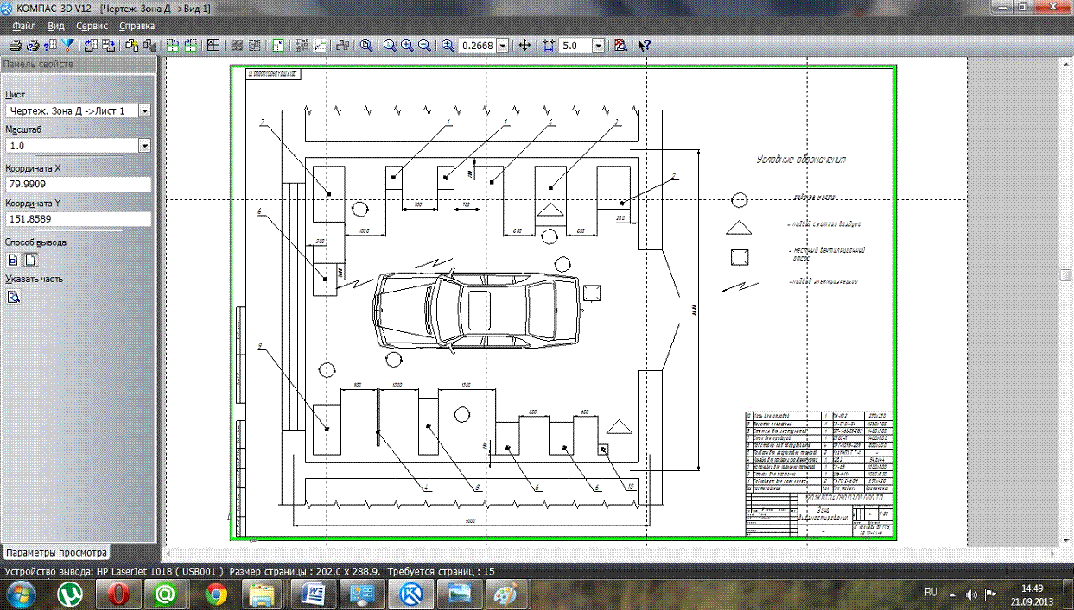Select the pan (move view) cross-arrows tool

(x=524, y=45)
